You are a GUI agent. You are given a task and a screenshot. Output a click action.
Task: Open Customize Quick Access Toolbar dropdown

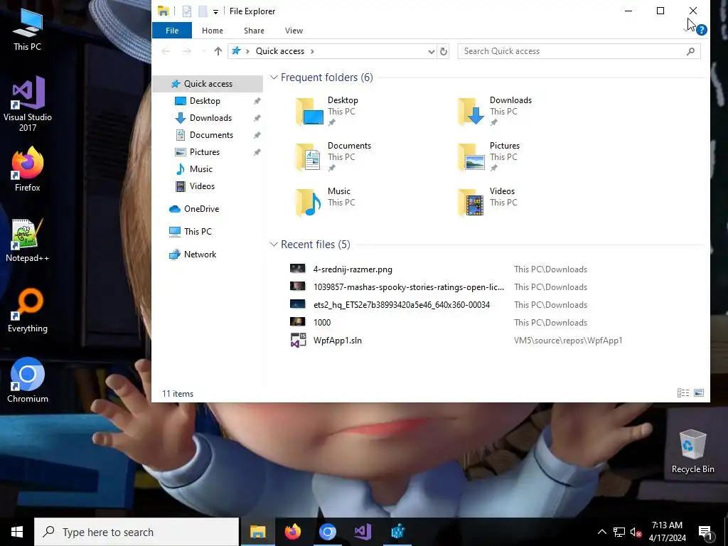216,11
